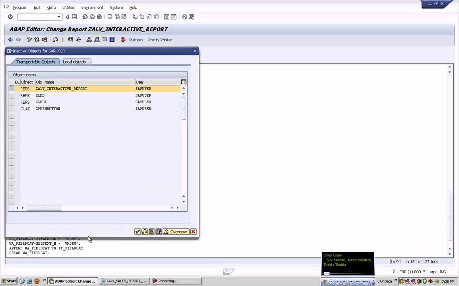Image resolution: width=459 pixels, height=286 pixels.
Task: Click the Customize Local Layout icon
Action: (191, 17)
